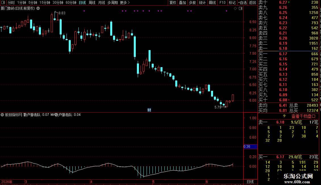321x185 pixels.
Task: Click the 卖均 6.41 average row
Action: [x=273, y=105]
